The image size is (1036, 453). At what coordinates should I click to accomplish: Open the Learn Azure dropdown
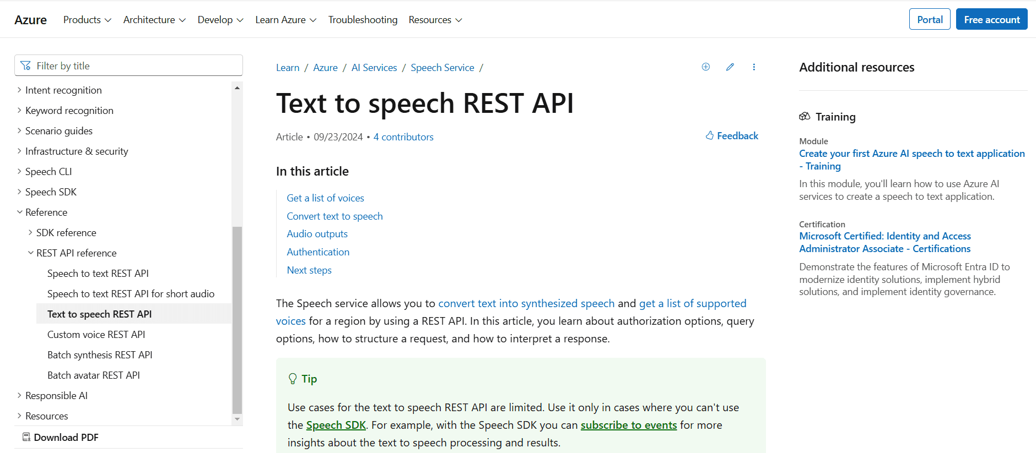pos(285,20)
